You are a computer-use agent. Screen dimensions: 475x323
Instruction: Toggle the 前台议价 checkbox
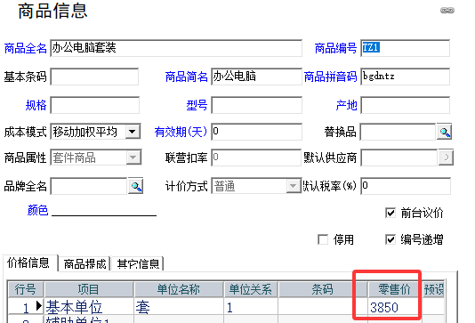point(390,213)
